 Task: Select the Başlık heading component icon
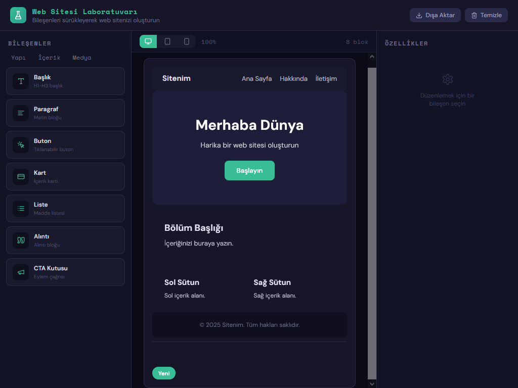(x=21, y=81)
